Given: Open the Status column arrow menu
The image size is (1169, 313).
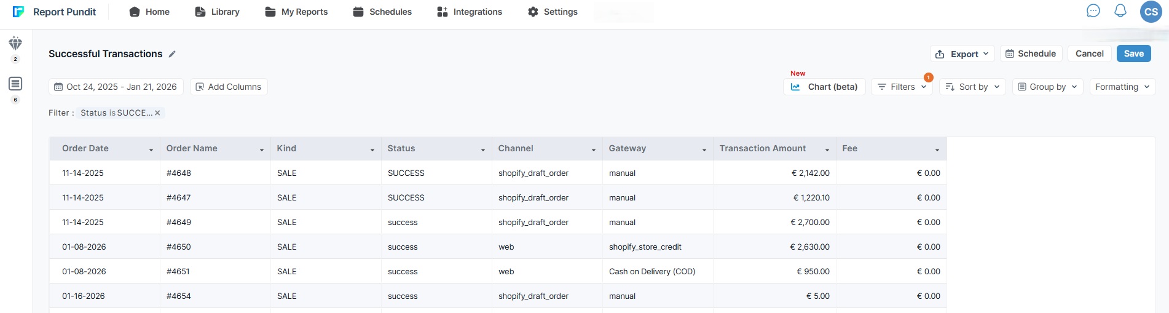Looking at the screenshot, I should tap(483, 149).
